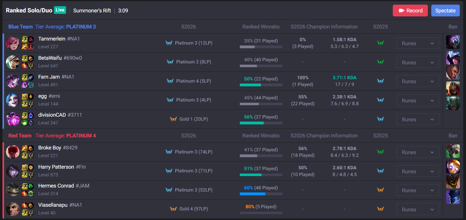Click the last banned champion on Red Team
The width and height of the screenshot is (466, 220).
click(x=453, y=197)
